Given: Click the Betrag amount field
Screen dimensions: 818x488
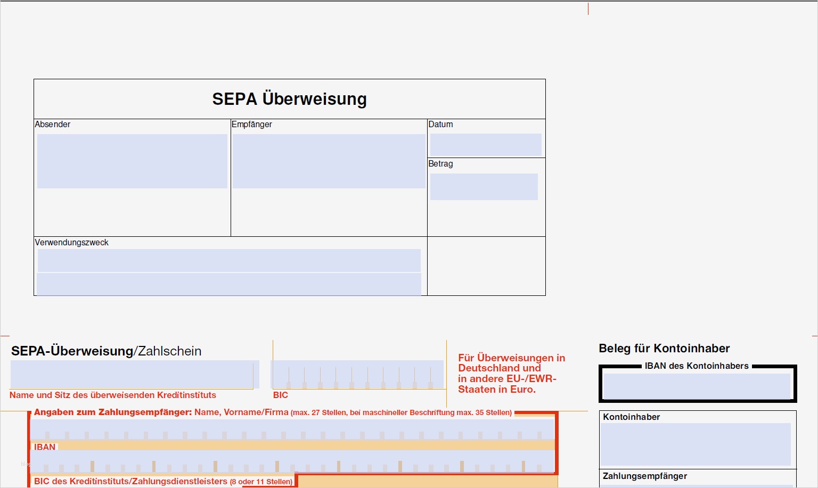Looking at the screenshot, I should (x=484, y=186).
